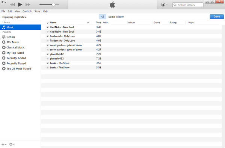Screen dimensions: 225x148
Task: Uncheck the second Lenka - The Show
Action: 47,68
